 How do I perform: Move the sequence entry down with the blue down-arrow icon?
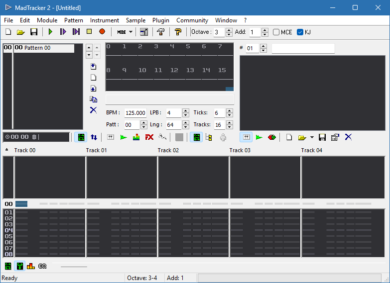[x=93, y=89]
